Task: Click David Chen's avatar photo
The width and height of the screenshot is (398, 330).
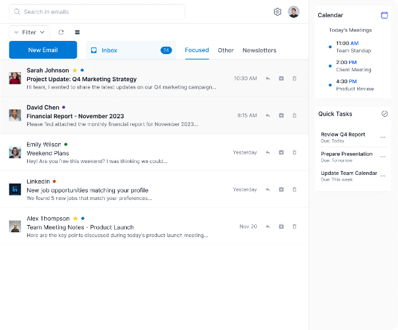Action: (x=15, y=115)
